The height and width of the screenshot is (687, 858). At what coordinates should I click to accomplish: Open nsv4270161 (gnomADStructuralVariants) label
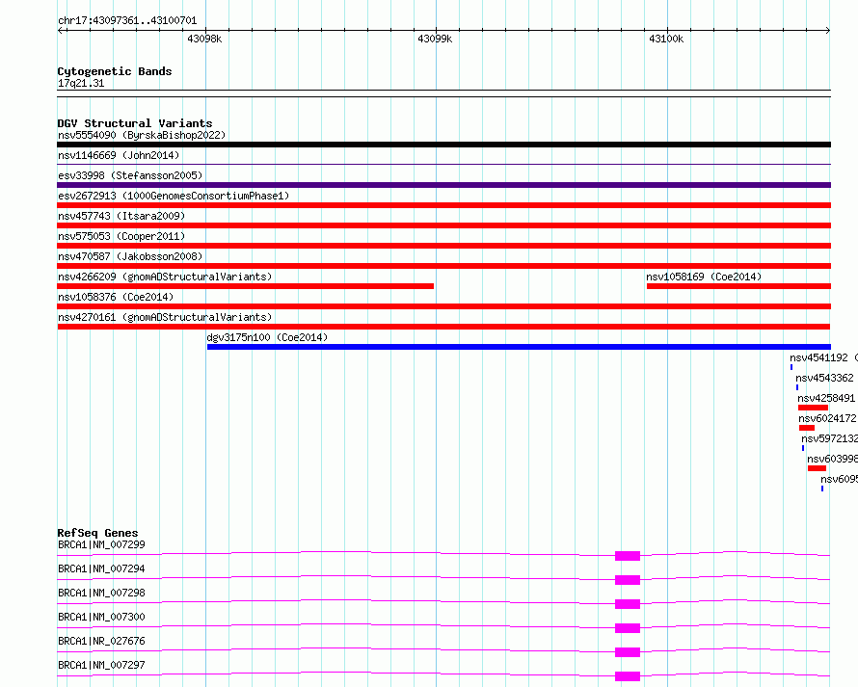coord(165,317)
